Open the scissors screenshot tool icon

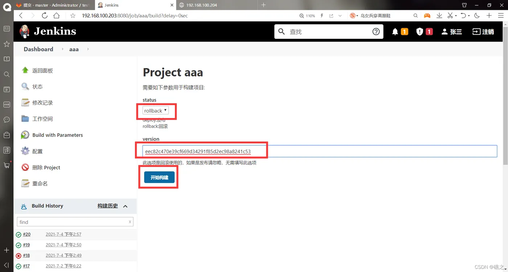coord(450,16)
